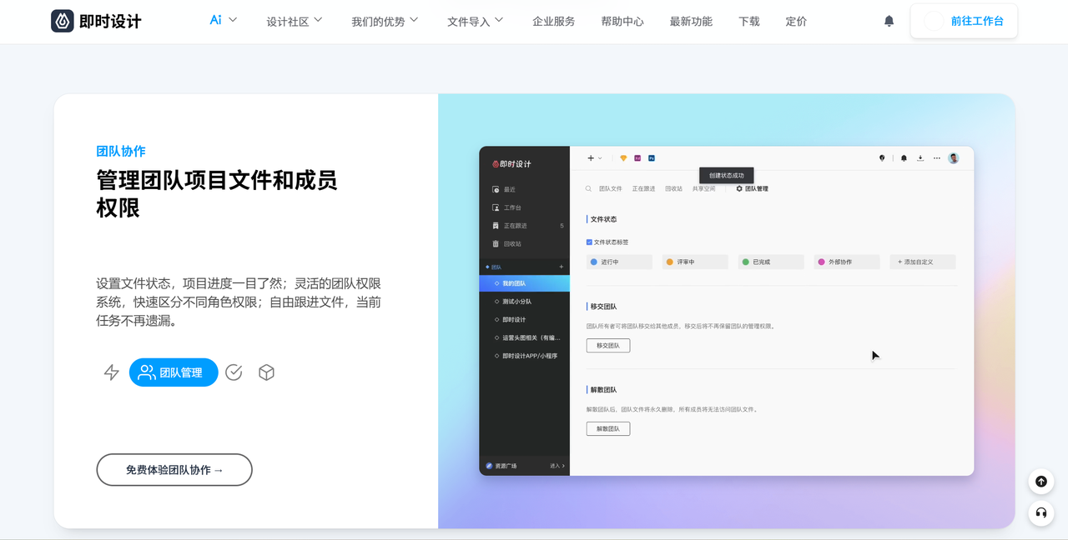Click the 免费体验团队协作 button
The image size is (1068, 540).
[x=174, y=470]
